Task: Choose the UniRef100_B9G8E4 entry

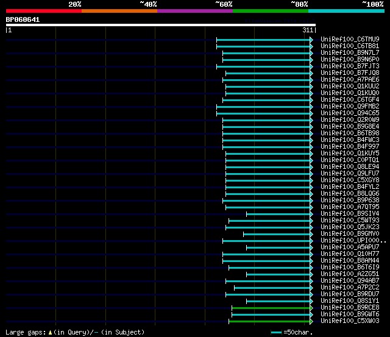Action: pyautogui.click(x=350, y=126)
